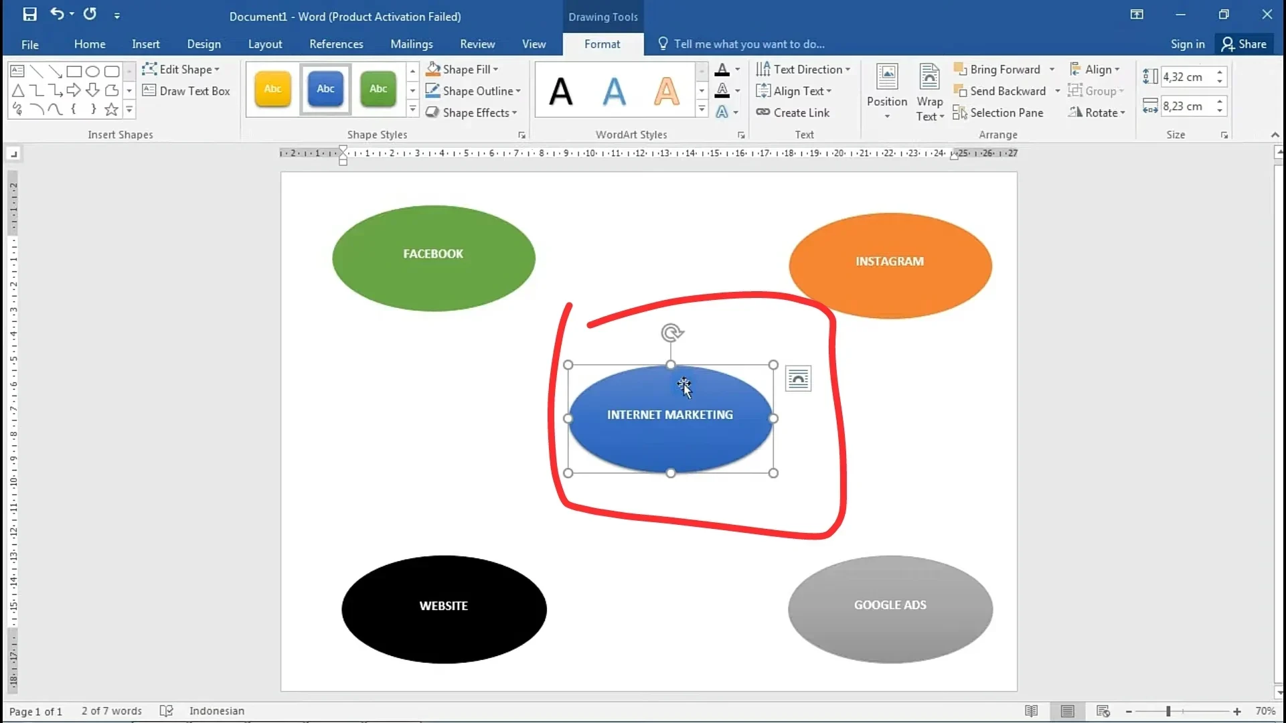Click Draw Text Box
The width and height of the screenshot is (1286, 723).
(x=186, y=91)
